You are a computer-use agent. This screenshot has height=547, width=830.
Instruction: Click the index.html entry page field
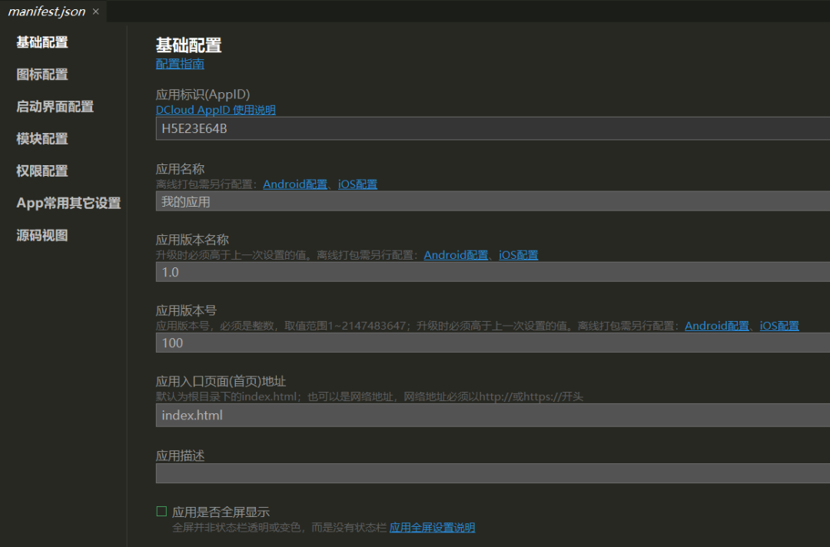tap(492, 415)
